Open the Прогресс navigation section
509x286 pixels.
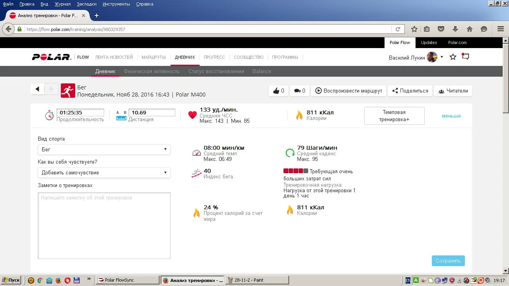click(214, 57)
